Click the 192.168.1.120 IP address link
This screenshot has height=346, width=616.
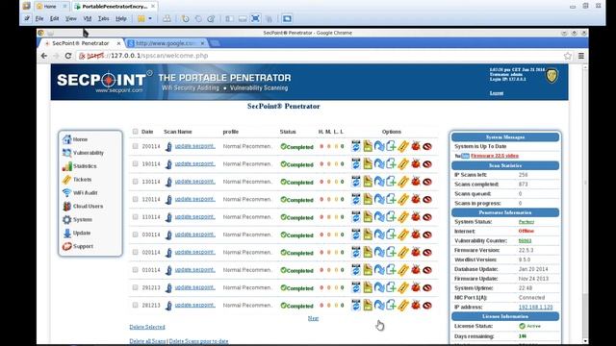coord(535,308)
